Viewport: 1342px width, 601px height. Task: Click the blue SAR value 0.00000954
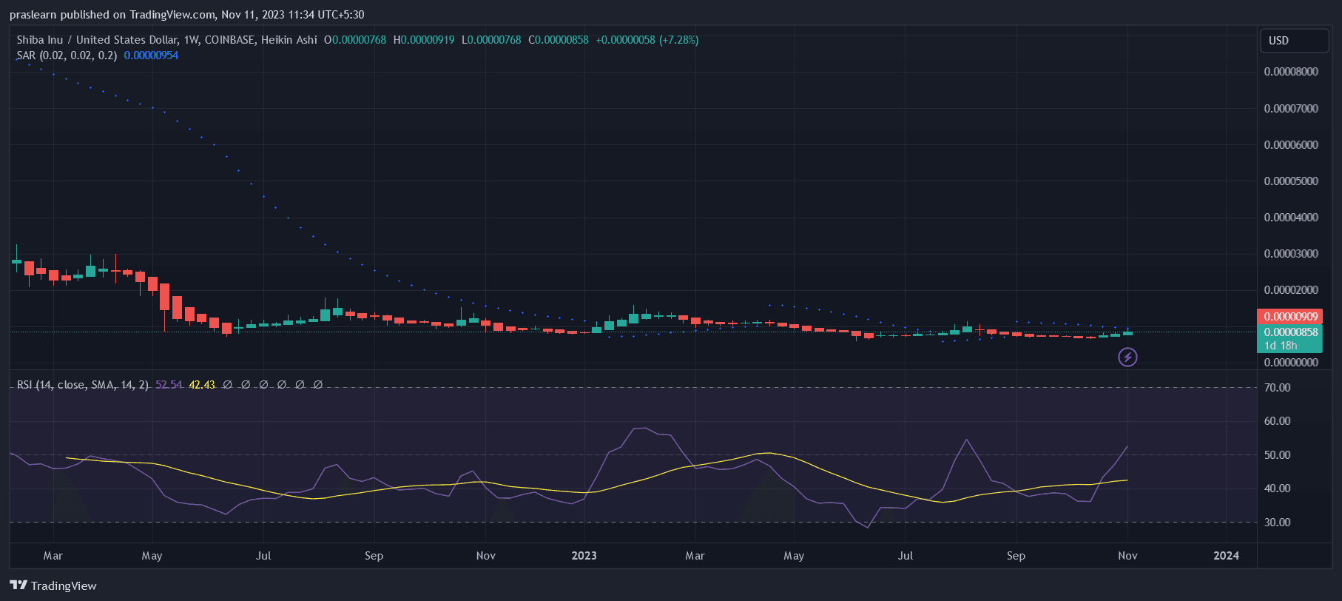coord(151,56)
